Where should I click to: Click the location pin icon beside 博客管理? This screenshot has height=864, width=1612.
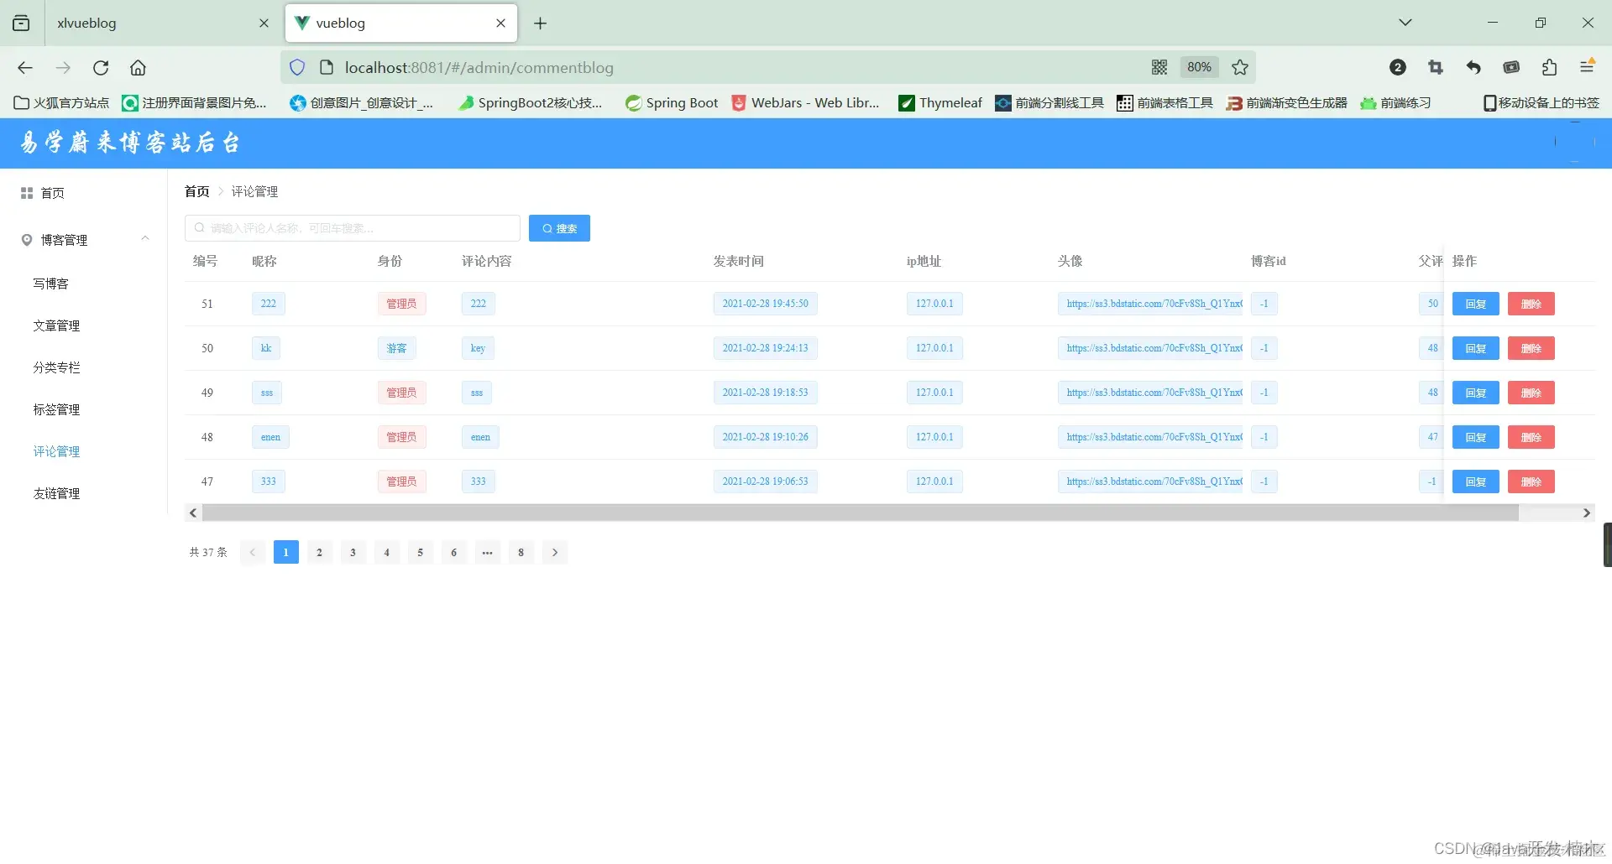pyautogui.click(x=27, y=240)
